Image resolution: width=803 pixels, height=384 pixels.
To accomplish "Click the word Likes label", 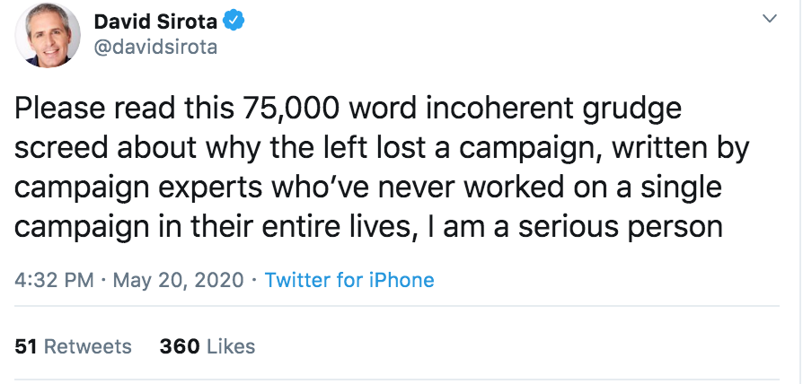I will [231, 346].
